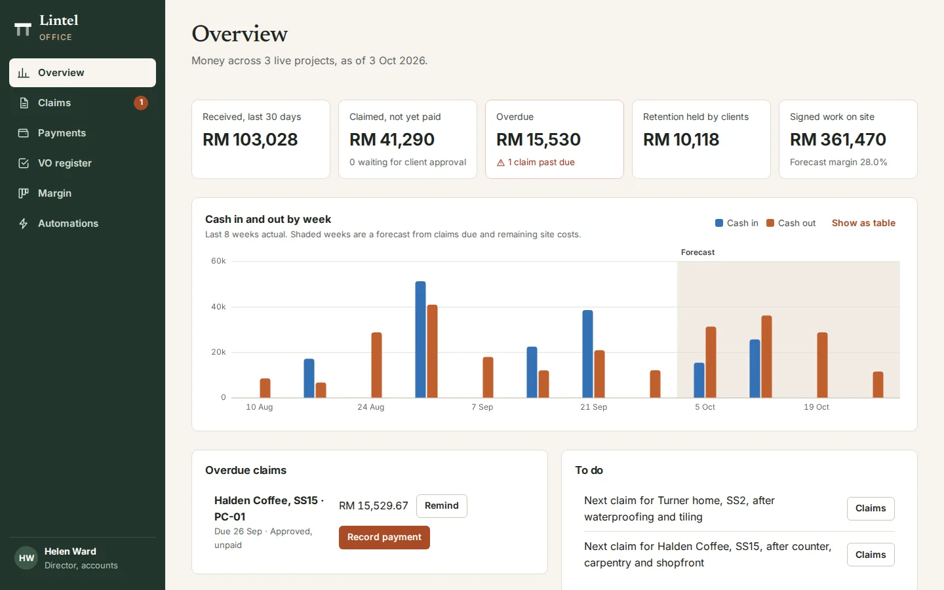Viewport: 944px width, 590px height.
Task: Open the Payments section
Action: [83, 133]
